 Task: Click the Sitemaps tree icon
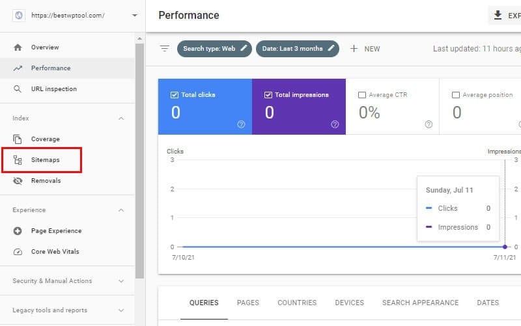point(18,160)
